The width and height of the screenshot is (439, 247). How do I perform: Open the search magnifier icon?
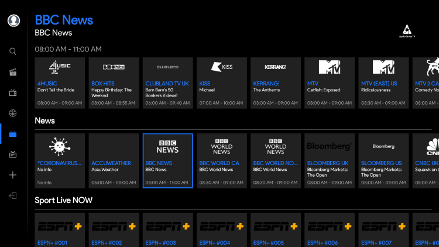[13, 52]
